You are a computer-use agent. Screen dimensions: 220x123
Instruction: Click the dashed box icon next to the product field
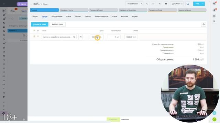[x=80, y=37]
